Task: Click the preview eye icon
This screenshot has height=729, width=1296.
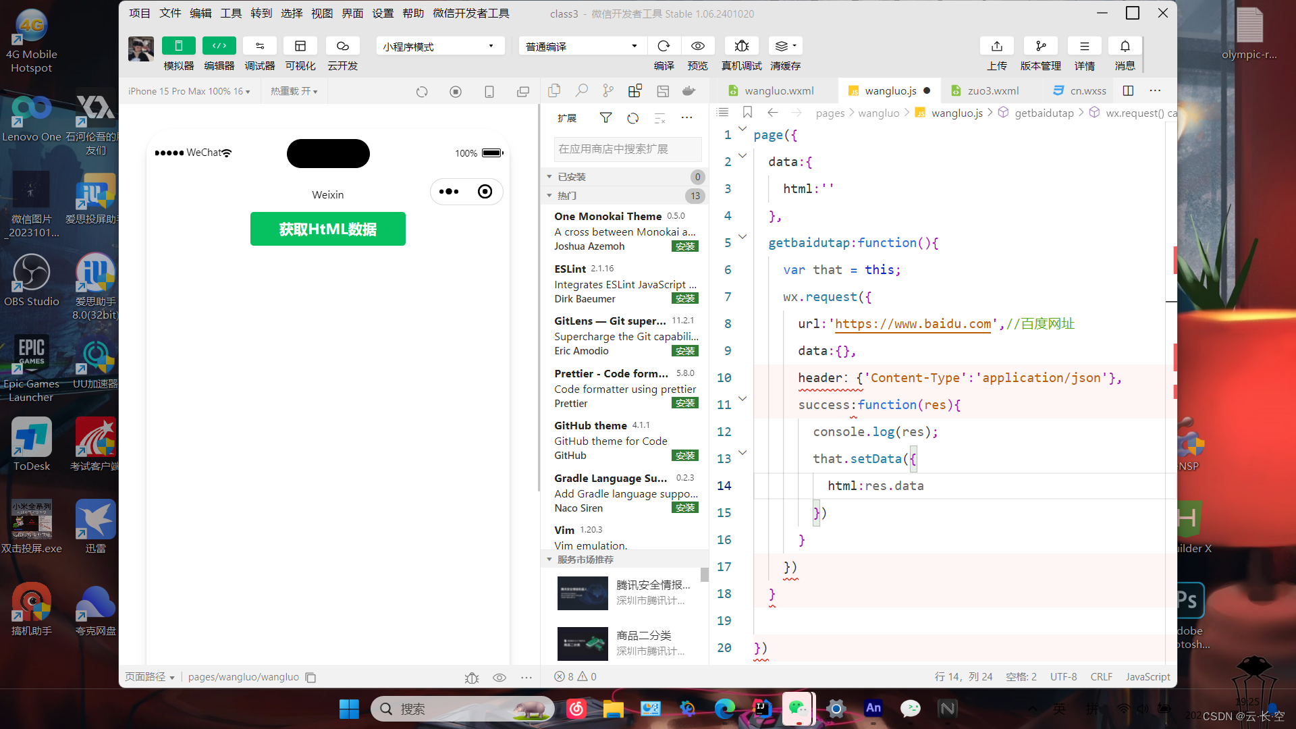Action: (x=698, y=46)
